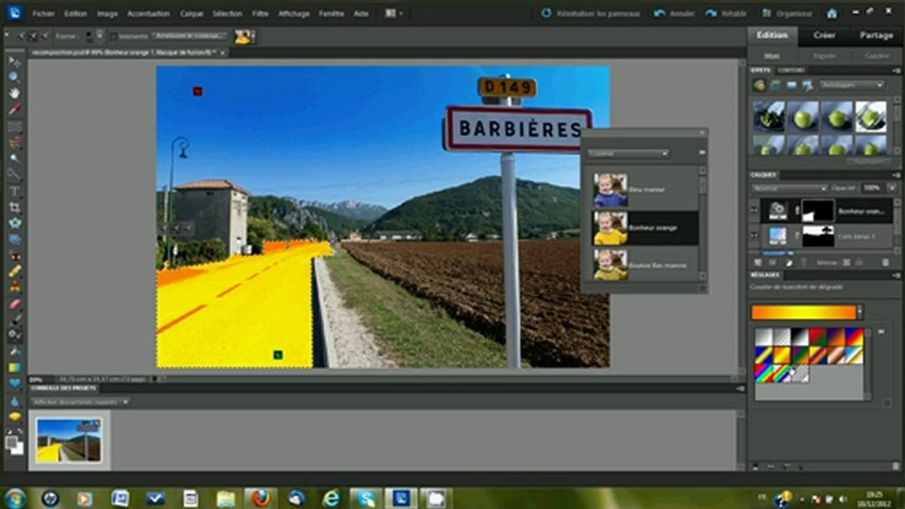The width and height of the screenshot is (905, 509).
Task: Click Améliorer le contour button
Action: 189,35
